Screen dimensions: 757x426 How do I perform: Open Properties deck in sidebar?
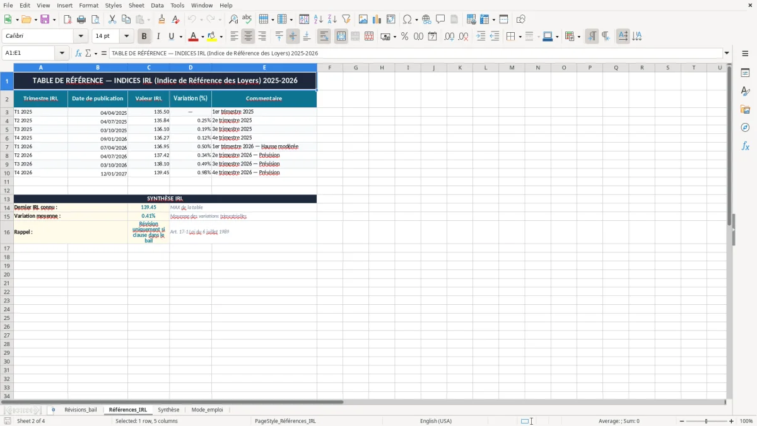[x=745, y=73]
